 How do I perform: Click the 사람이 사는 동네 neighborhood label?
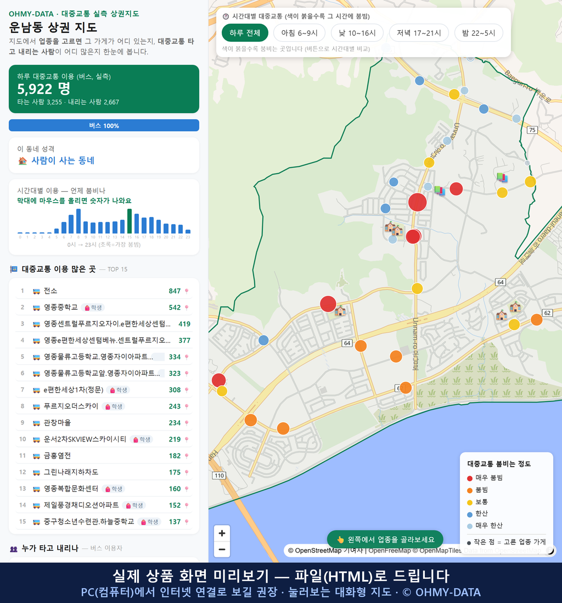click(63, 161)
